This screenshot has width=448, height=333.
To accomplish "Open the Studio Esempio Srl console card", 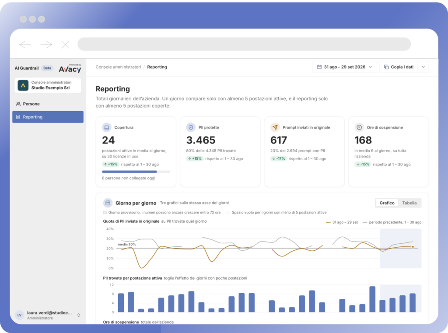I will tap(48, 85).
